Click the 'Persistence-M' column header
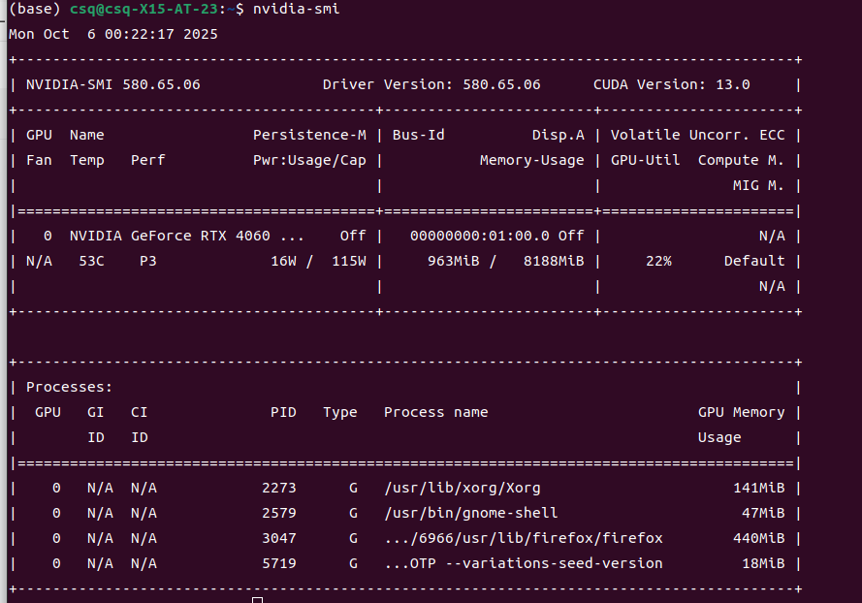 click(309, 135)
